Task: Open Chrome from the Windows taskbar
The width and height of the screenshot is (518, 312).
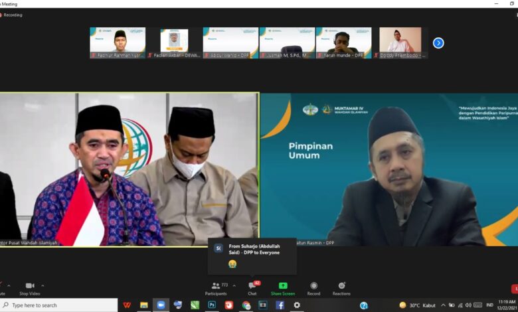Action: tap(246, 305)
